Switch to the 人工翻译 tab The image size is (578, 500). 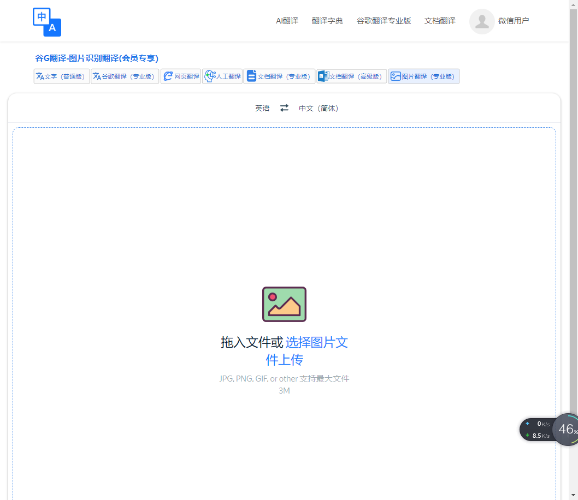pos(222,76)
